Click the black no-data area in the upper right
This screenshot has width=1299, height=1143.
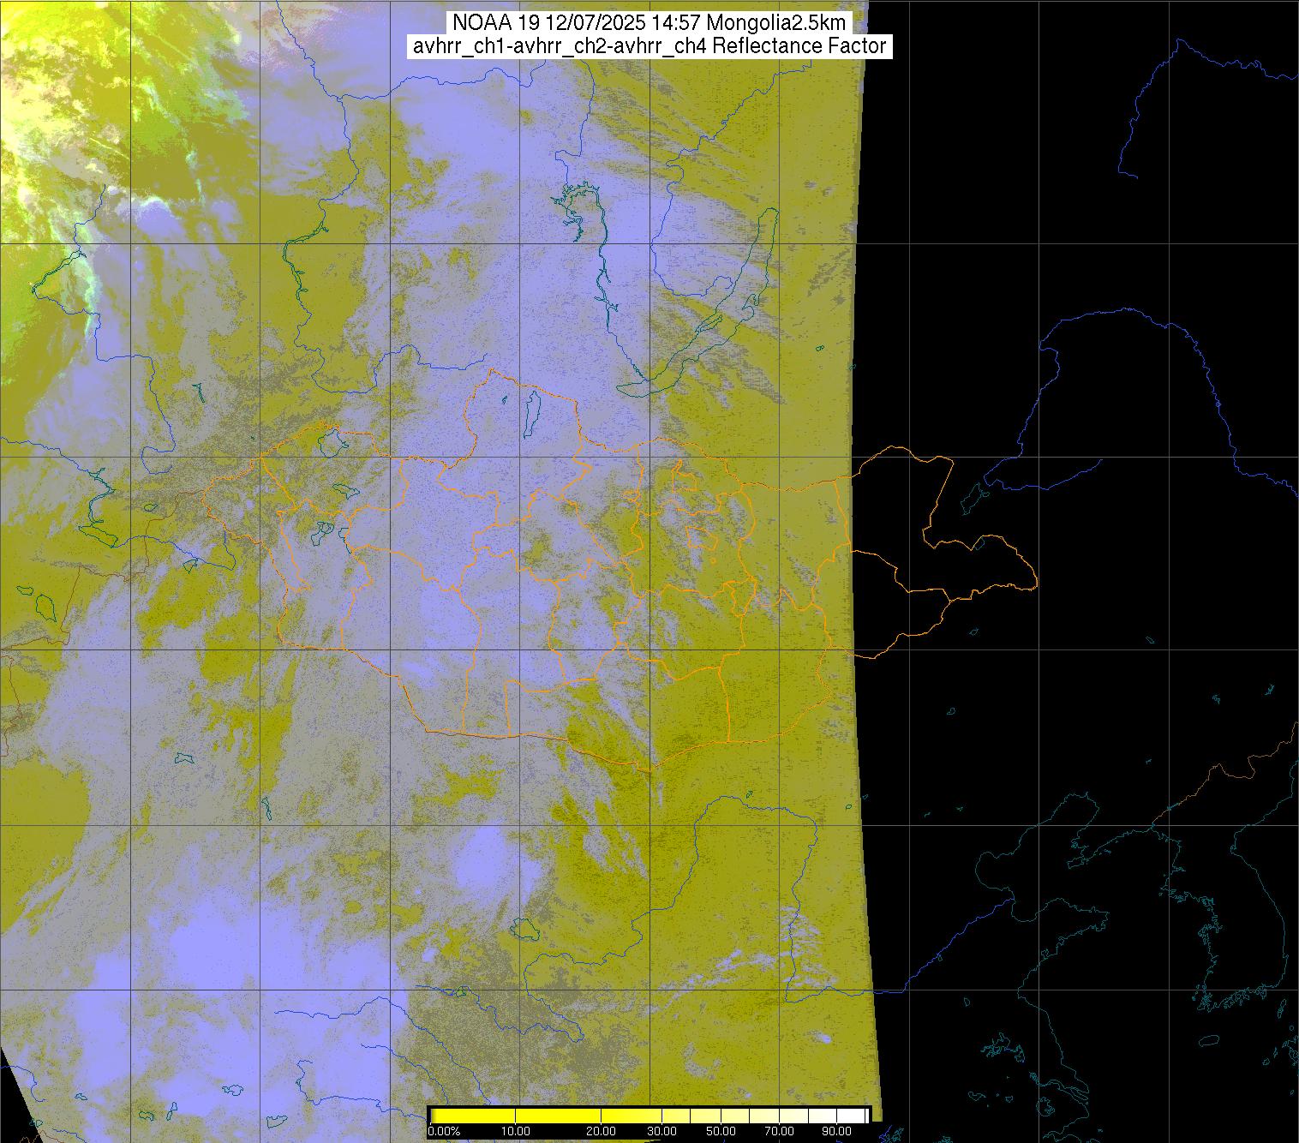click(1028, 171)
